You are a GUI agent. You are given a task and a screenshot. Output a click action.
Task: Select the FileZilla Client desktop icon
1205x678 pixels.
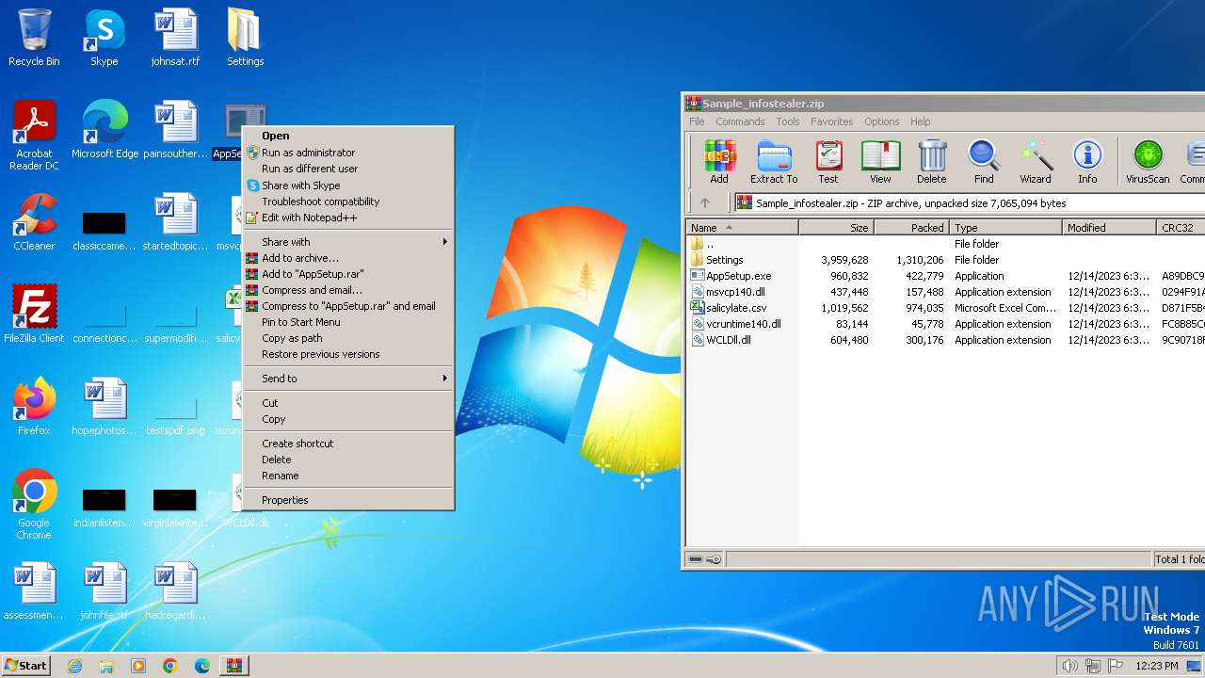tap(34, 315)
